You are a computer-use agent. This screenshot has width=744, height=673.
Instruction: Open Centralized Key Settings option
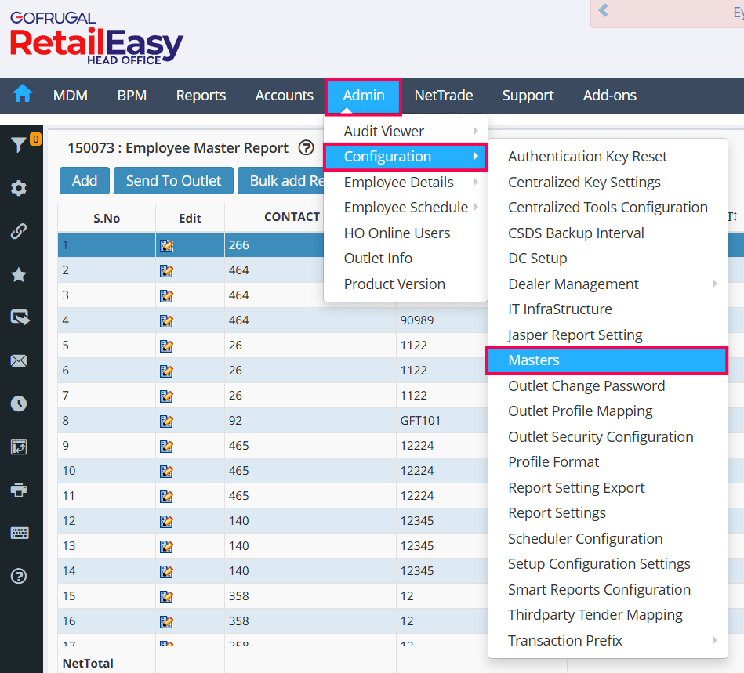[x=608, y=182]
